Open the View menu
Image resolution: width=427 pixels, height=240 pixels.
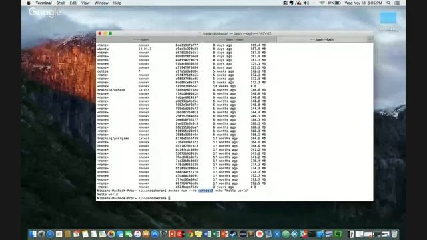[x=85, y=3]
